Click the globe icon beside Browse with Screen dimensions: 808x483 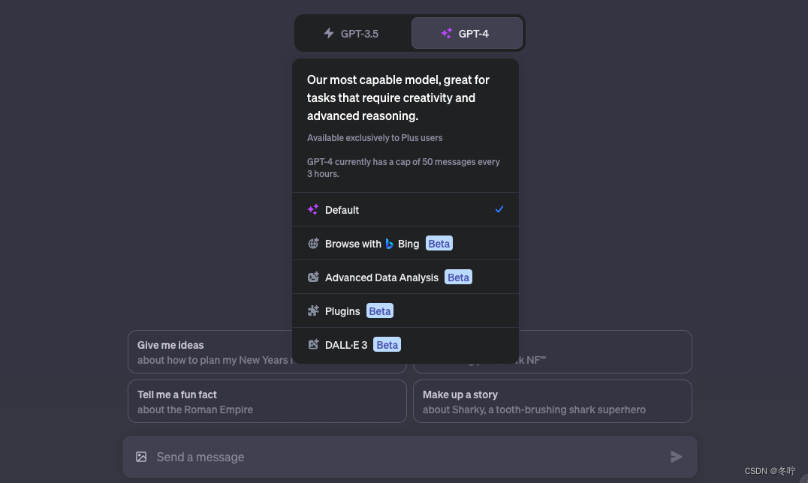tap(313, 244)
